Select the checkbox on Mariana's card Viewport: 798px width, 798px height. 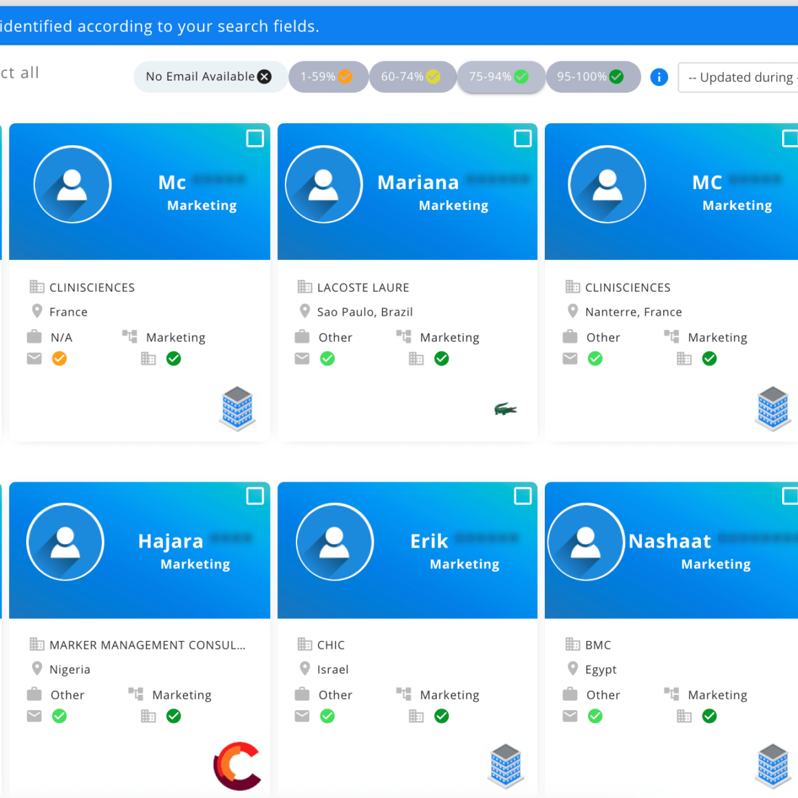(x=523, y=138)
